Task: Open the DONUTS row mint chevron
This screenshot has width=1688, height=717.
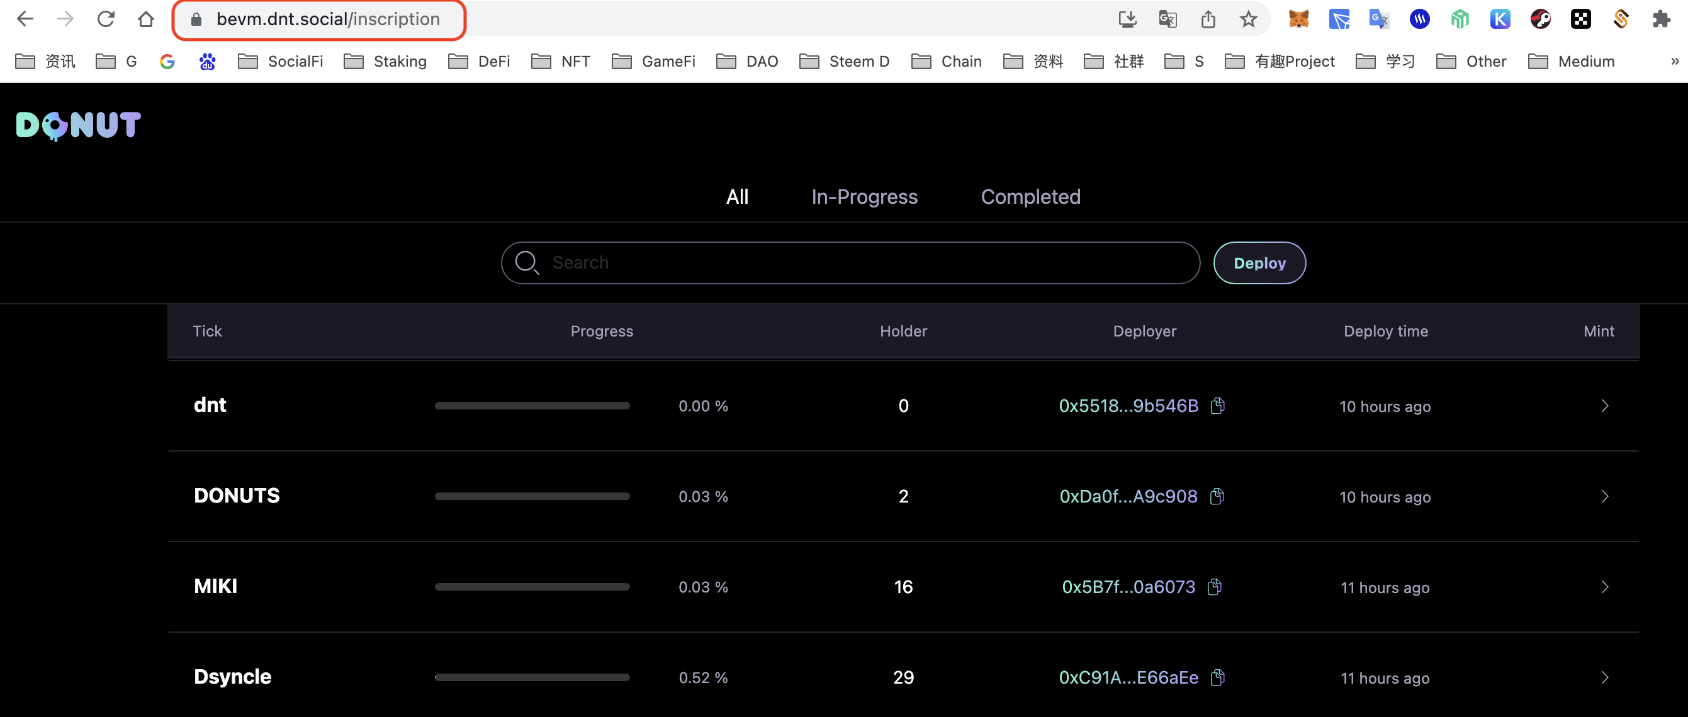Action: tap(1604, 496)
